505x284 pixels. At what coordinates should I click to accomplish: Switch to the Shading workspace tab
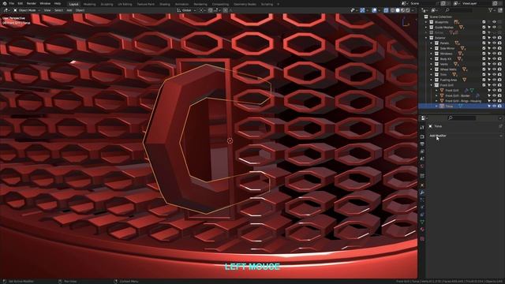click(x=165, y=4)
